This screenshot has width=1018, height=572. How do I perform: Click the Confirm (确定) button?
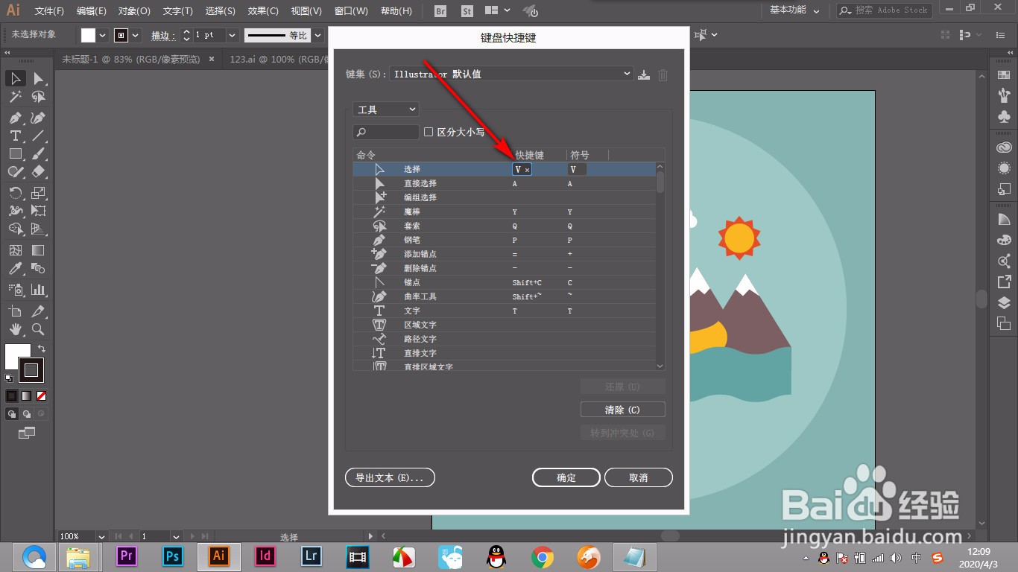tap(566, 477)
